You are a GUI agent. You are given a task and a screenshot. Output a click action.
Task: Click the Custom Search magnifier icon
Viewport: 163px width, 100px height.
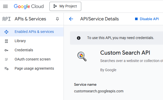(82, 57)
